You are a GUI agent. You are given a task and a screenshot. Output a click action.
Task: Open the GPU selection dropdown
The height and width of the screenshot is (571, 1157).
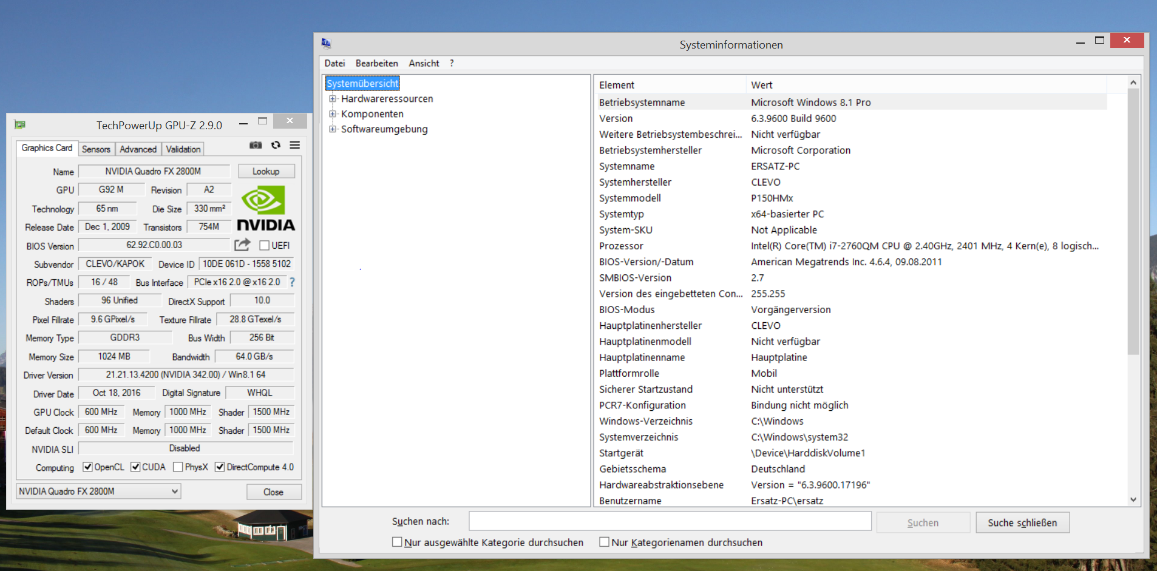[98, 492]
